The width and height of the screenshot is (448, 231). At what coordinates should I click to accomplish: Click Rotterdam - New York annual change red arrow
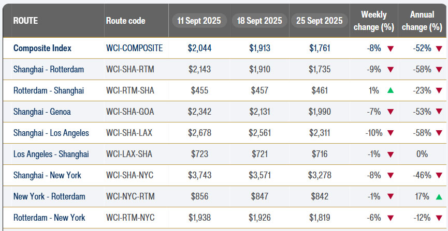(439, 218)
